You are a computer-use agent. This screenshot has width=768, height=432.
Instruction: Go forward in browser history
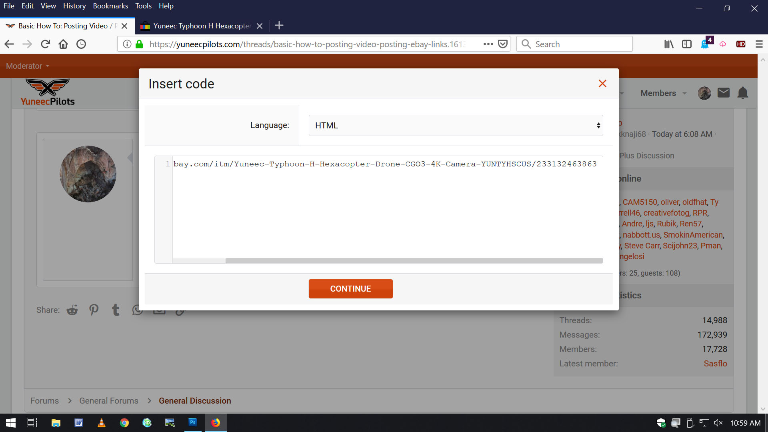click(27, 44)
